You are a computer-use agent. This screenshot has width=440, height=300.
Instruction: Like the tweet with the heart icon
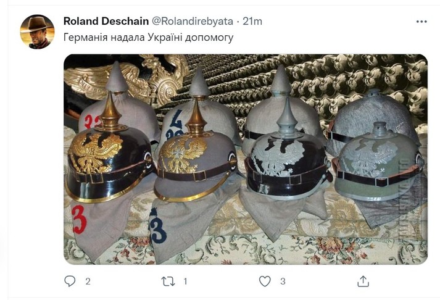coord(265,281)
